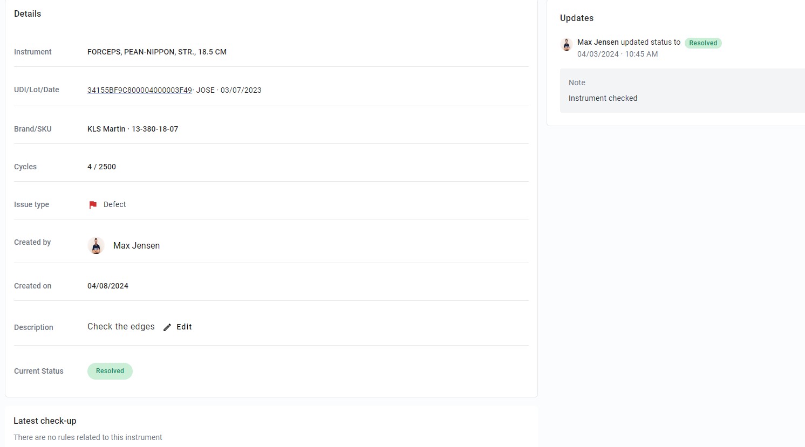Click the Created on date 04/08/2024

pyautogui.click(x=108, y=286)
